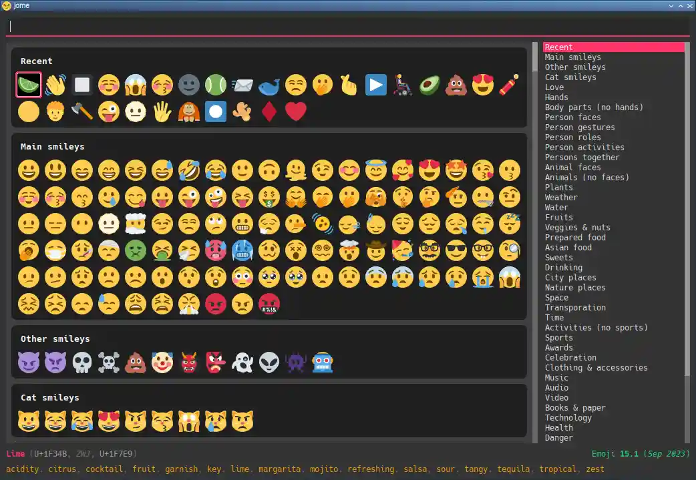Image resolution: width=696 pixels, height=480 pixels.
Task: Click the red diamond emoji
Action: 269,111
